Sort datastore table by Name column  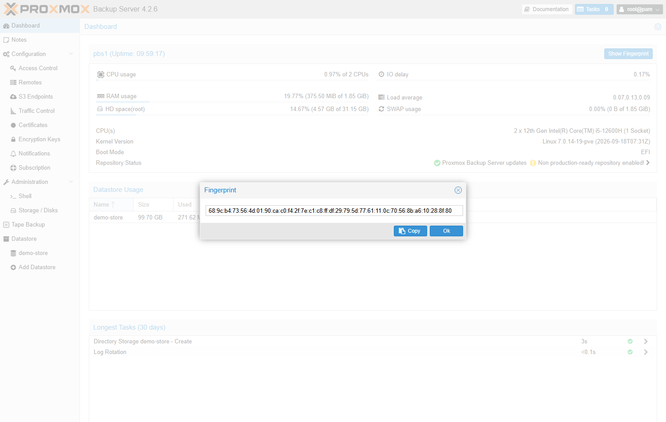111,205
